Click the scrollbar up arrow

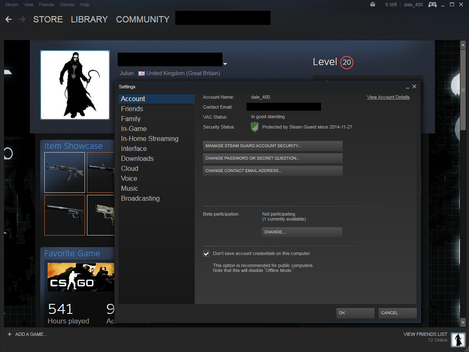click(463, 45)
